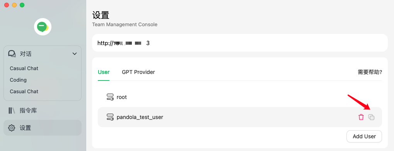Click the key icon next to root
Screen dimensions: 394x151
click(110, 97)
